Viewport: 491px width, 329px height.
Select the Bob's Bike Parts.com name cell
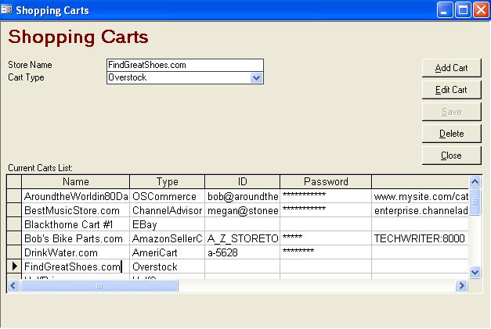[x=75, y=238]
